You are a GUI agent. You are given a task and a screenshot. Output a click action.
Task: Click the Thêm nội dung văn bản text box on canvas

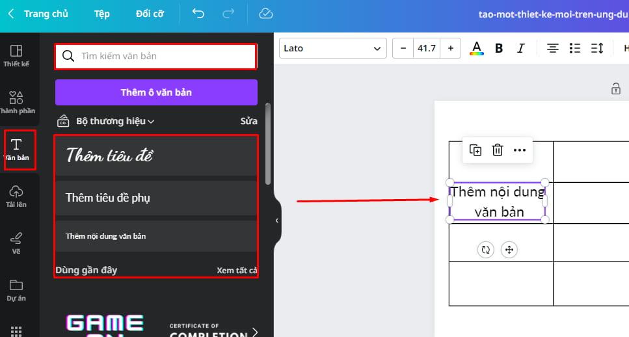[x=498, y=202]
